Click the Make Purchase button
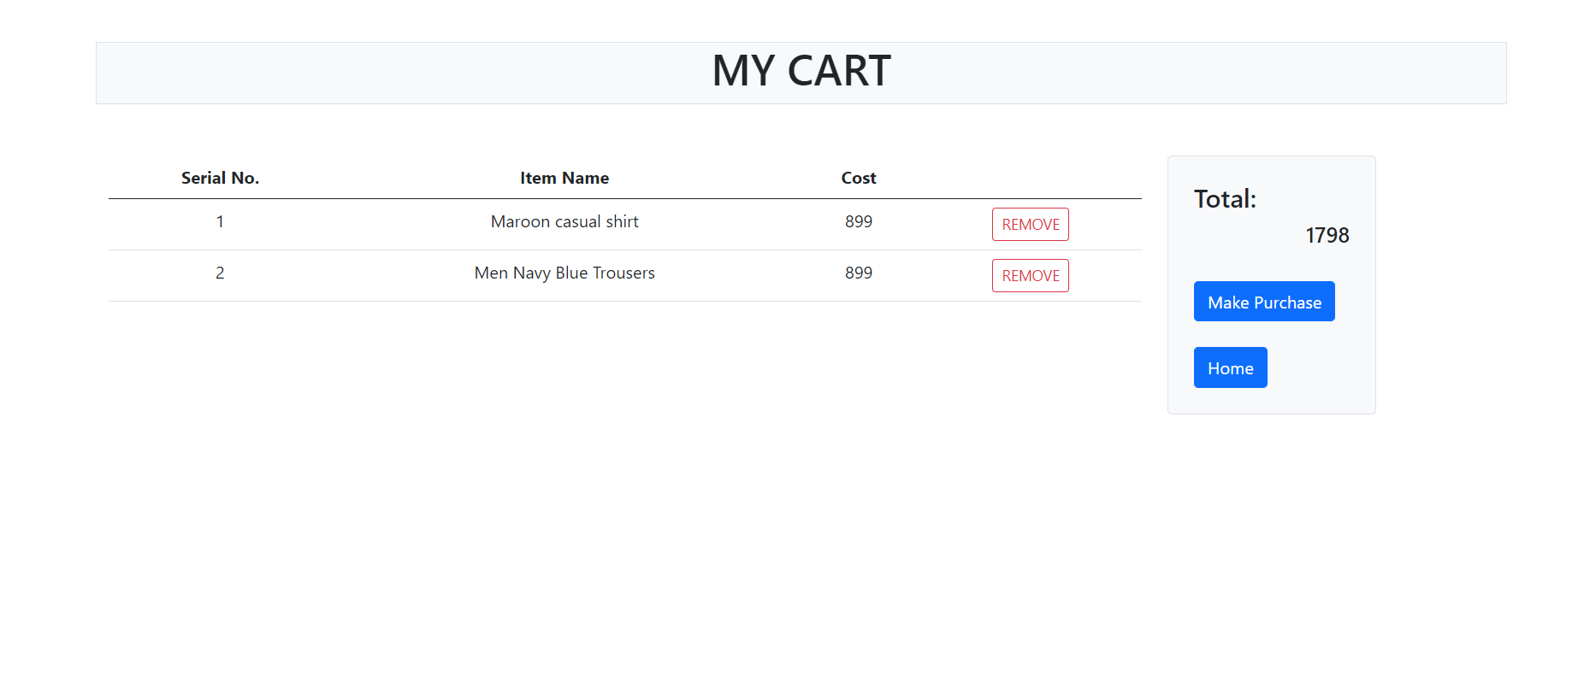1584x699 pixels. pos(1263,301)
